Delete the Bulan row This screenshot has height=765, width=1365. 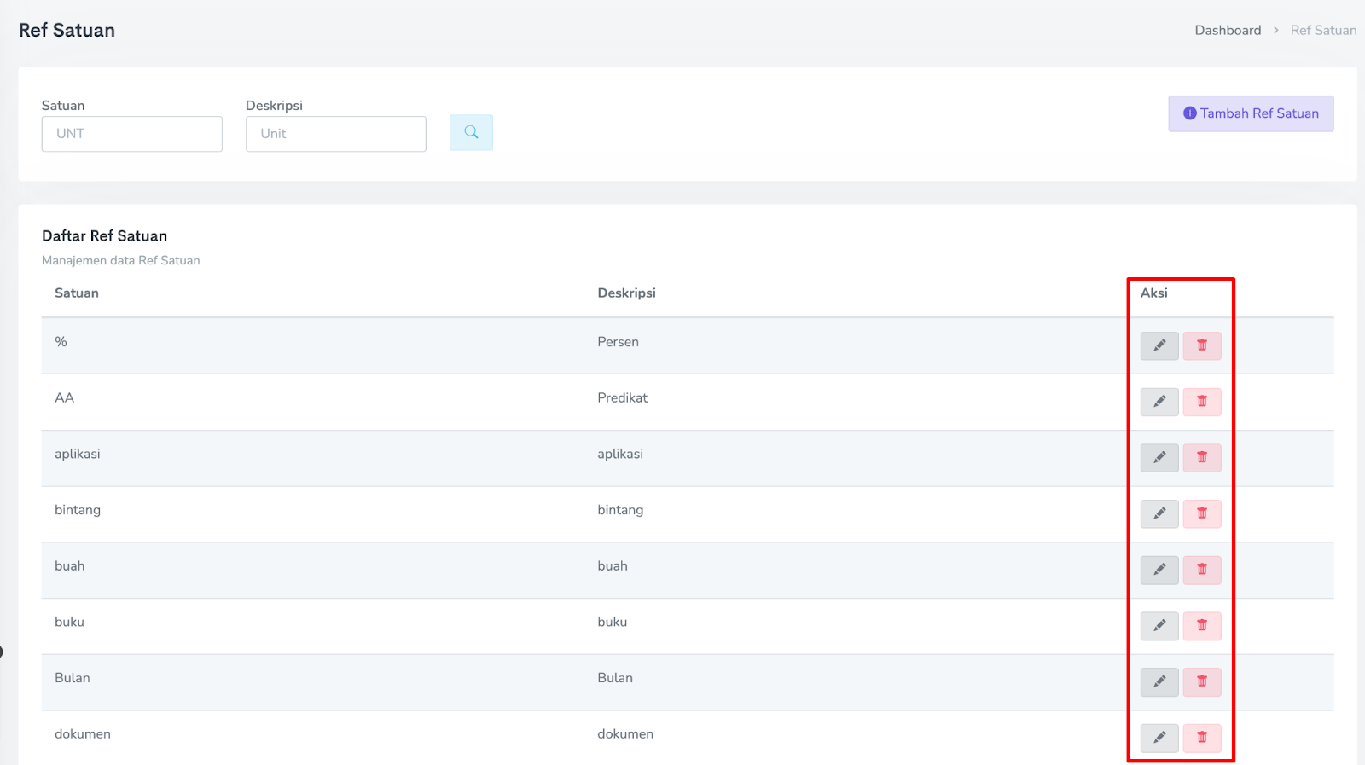pyautogui.click(x=1202, y=682)
